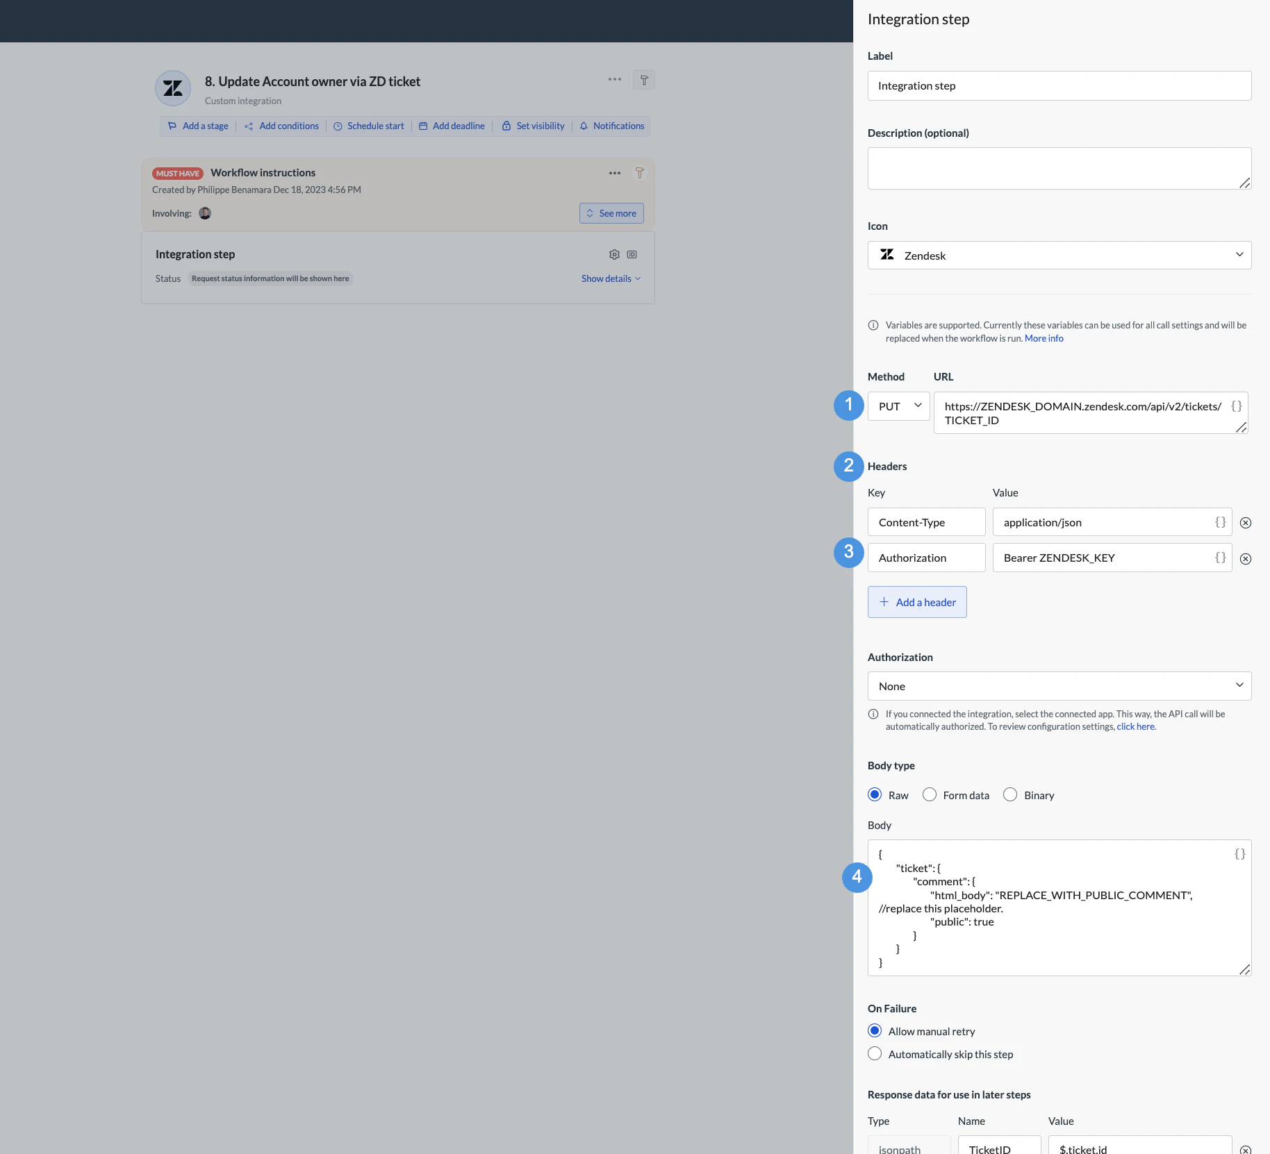The height and width of the screenshot is (1154, 1270).
Task: Click the pin icon on Workflow instructions
Action: [x=640, y=173]
